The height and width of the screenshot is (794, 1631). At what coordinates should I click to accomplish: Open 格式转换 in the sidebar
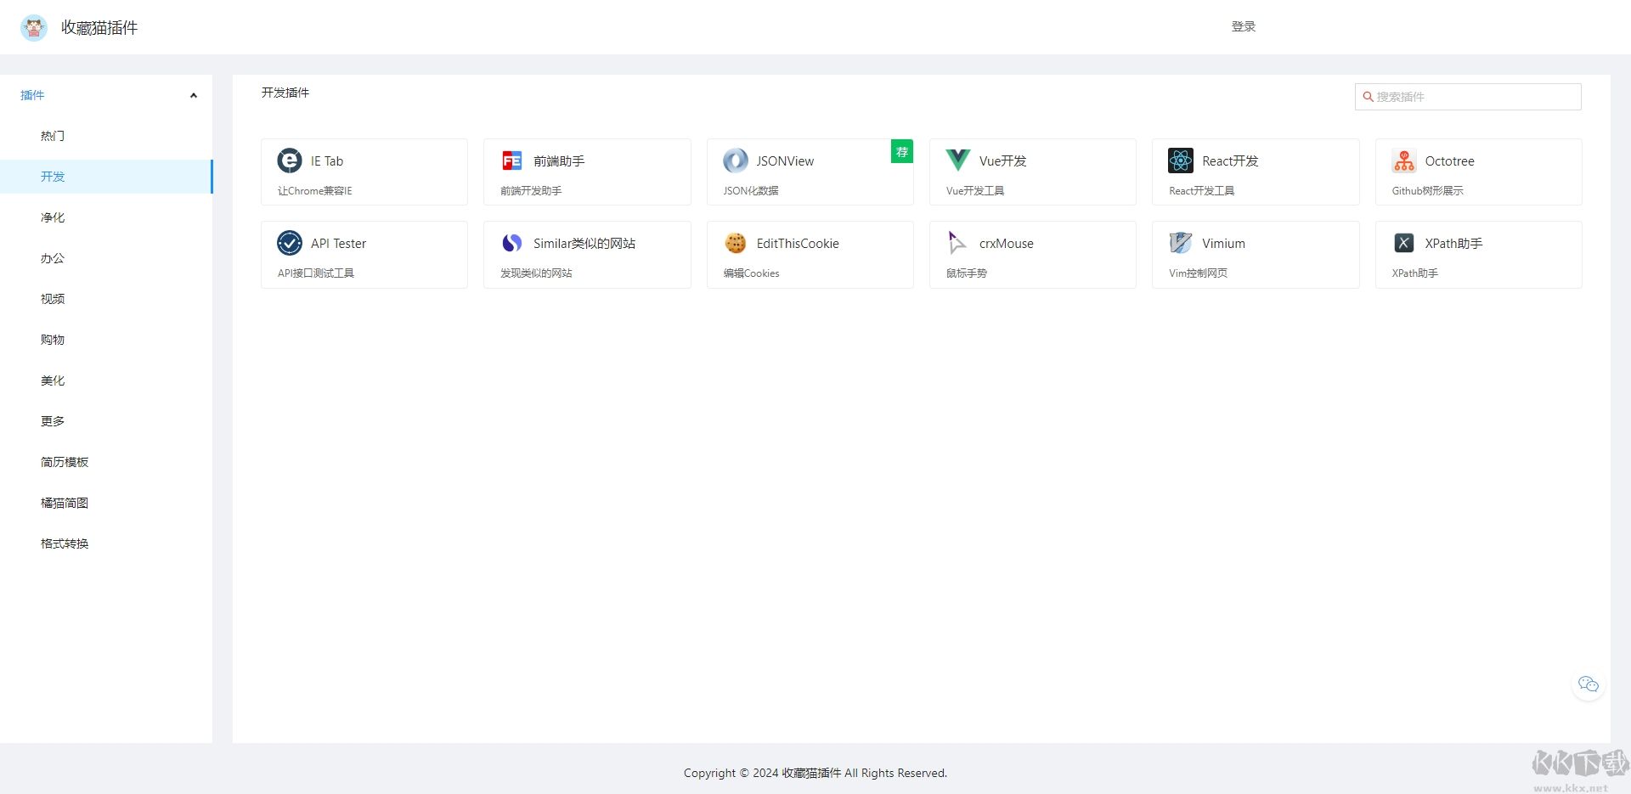106,543
